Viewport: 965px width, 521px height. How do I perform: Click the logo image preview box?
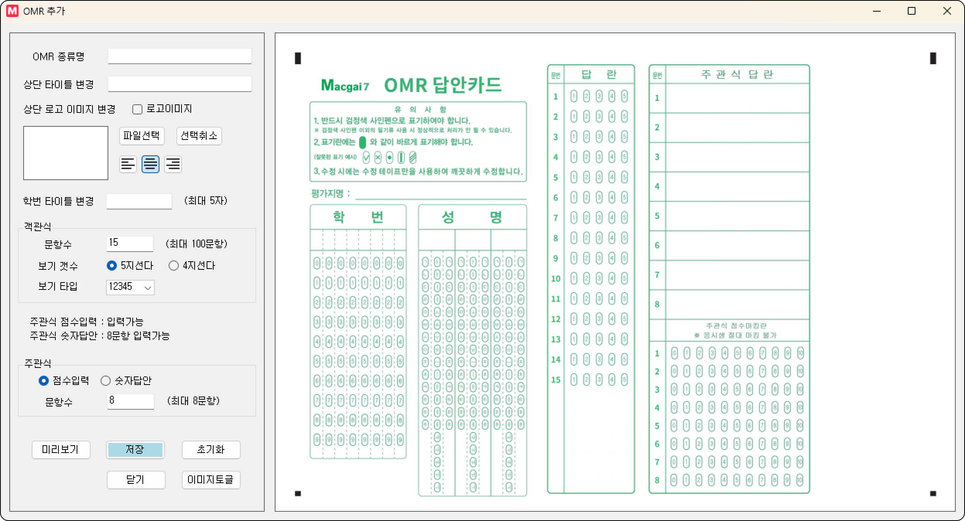coord(66,153)
